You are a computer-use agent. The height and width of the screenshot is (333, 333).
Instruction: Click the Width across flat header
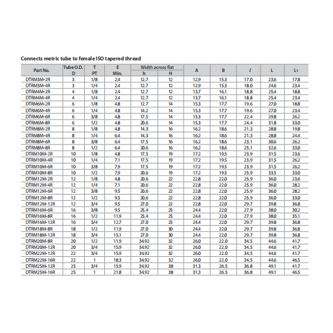(157, 67)
